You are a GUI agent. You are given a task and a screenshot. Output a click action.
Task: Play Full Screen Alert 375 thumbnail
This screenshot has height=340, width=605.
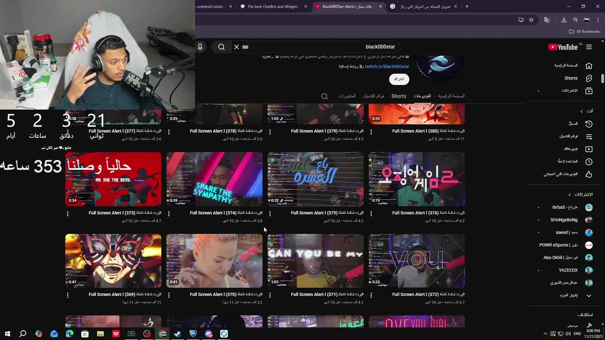315,179
